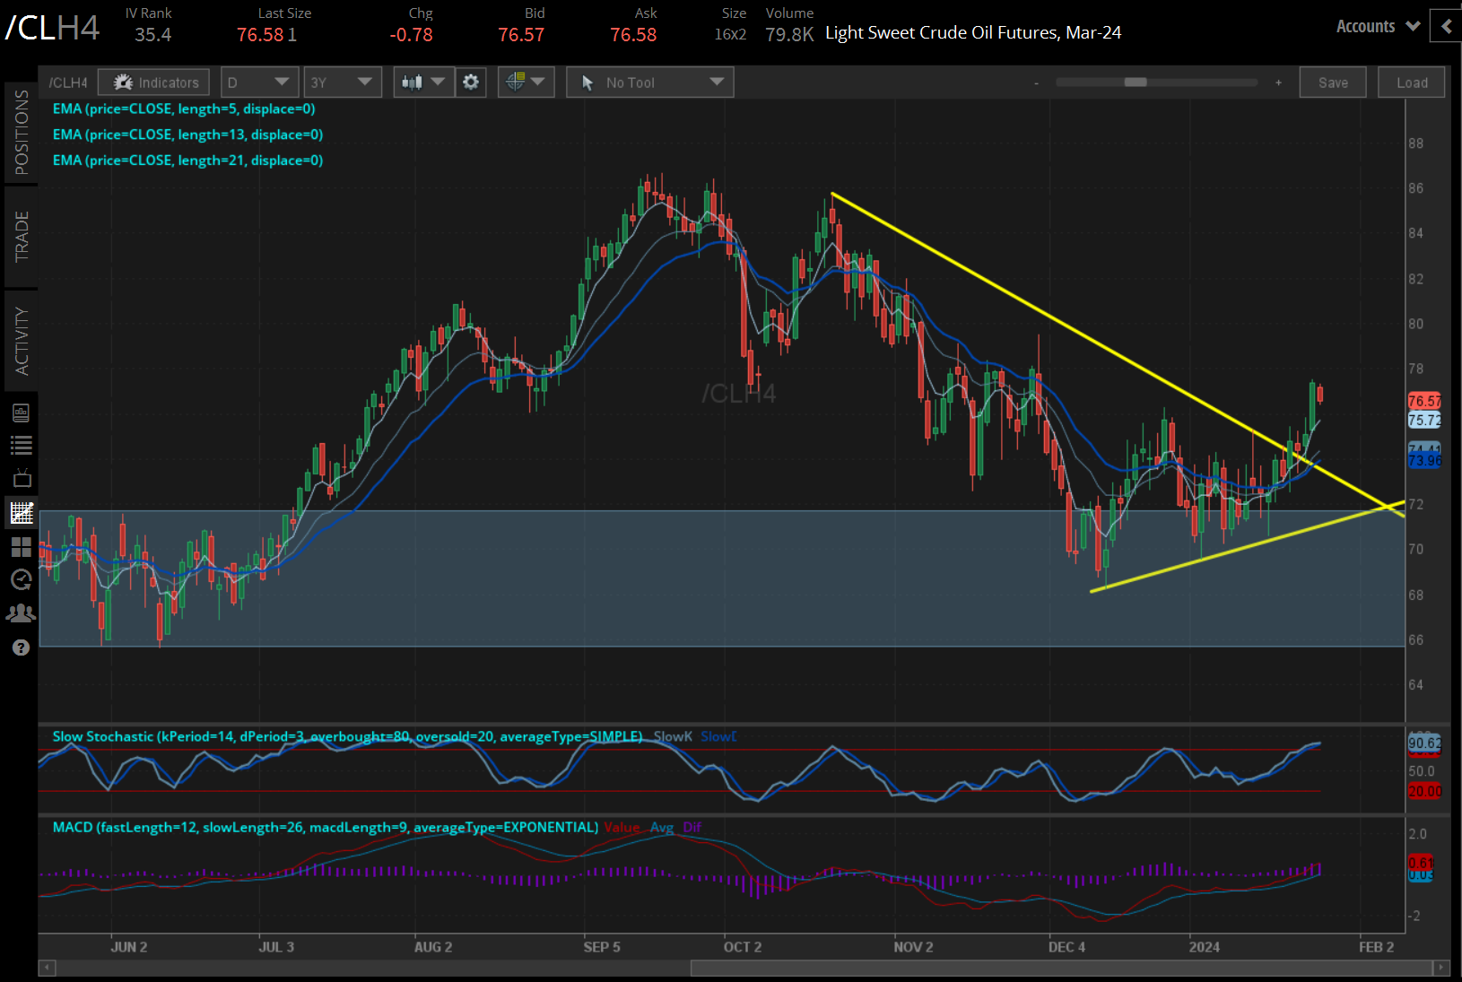Open the grid dashboard sidebar icon
Viewport: 1462px width, 982px height.
(x=22, y=547)
